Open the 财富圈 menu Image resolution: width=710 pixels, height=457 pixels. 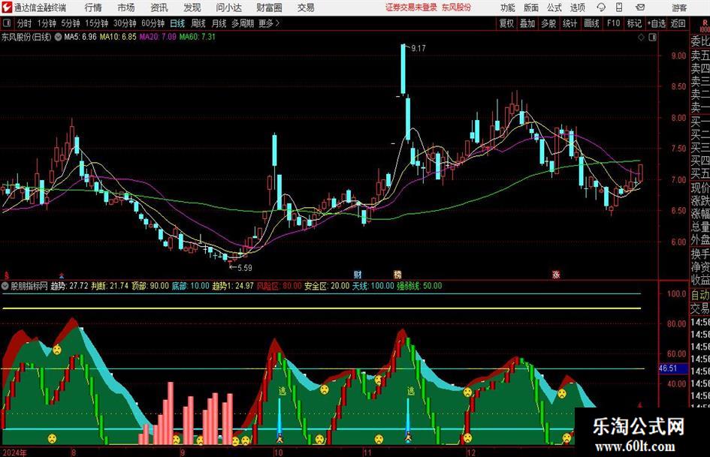[x=269, y=8]
